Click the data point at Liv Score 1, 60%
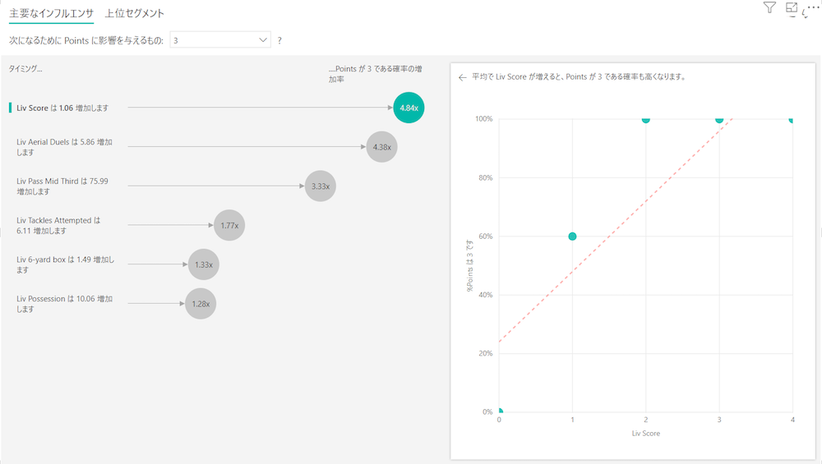 [x=572, y=237]
